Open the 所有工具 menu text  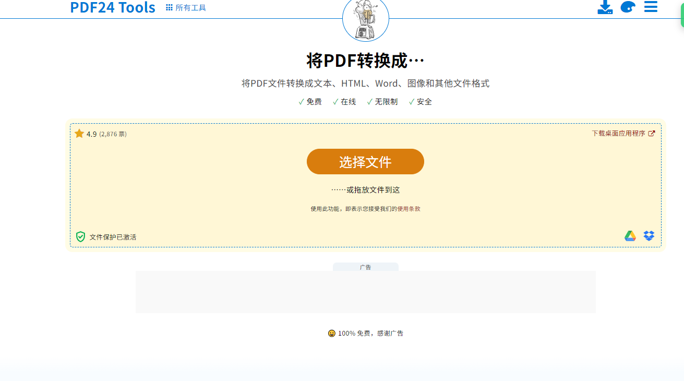pos(191,8)
